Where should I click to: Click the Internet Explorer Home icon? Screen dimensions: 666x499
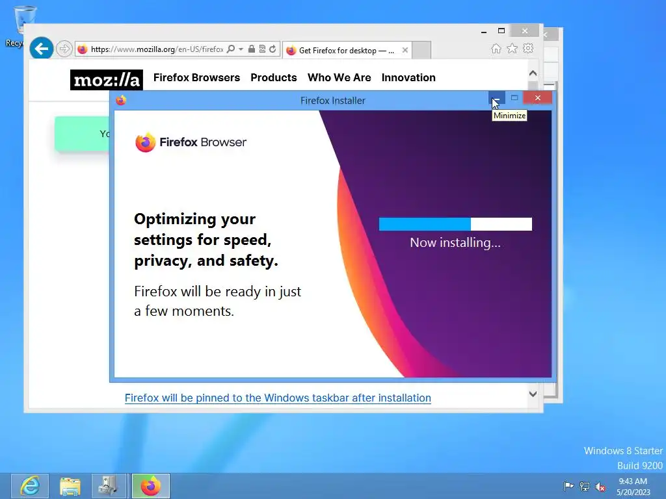[496, 49]
